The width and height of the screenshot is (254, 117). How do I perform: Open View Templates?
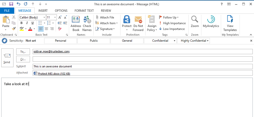(230, 24)
